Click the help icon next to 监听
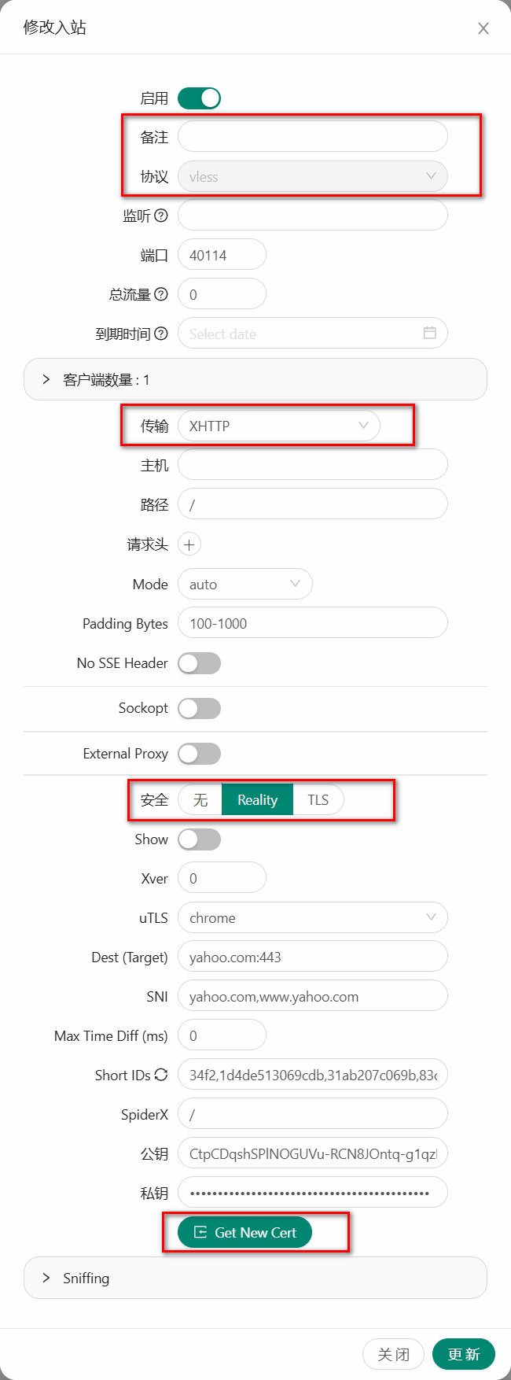The image size is (511, 1380). 161,216
